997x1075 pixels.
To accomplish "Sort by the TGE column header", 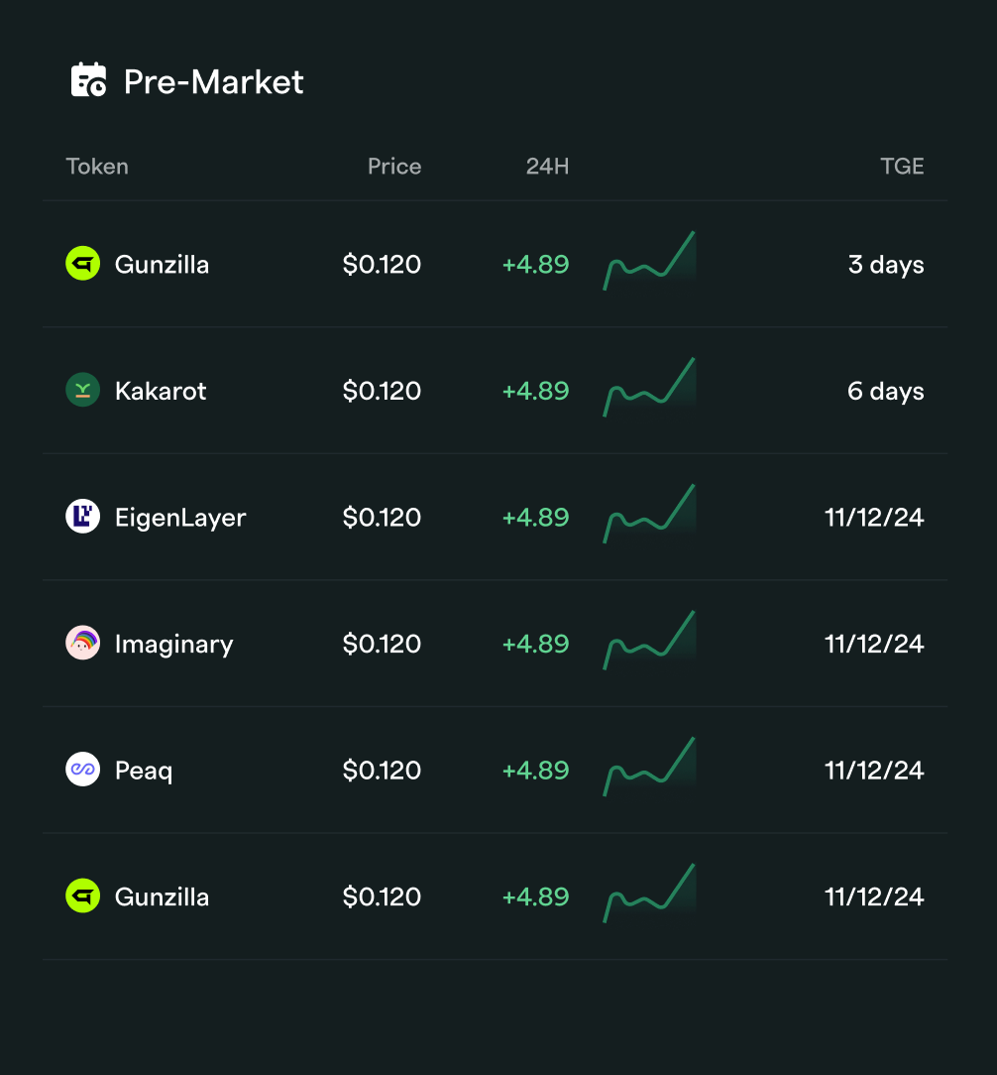I will click(902, 167).
